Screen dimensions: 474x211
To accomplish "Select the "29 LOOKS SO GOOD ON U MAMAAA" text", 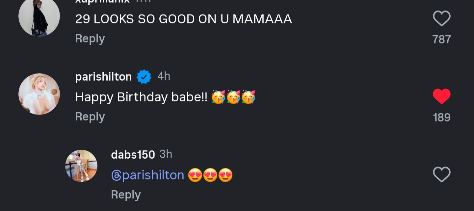I will 183,19.
